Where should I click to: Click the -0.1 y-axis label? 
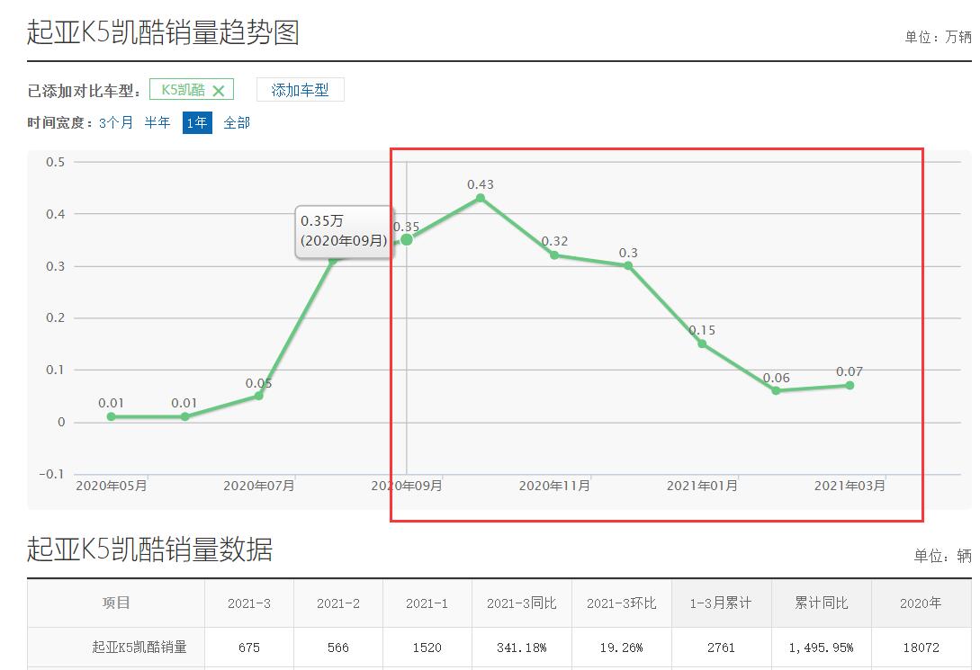pos(51,475)
